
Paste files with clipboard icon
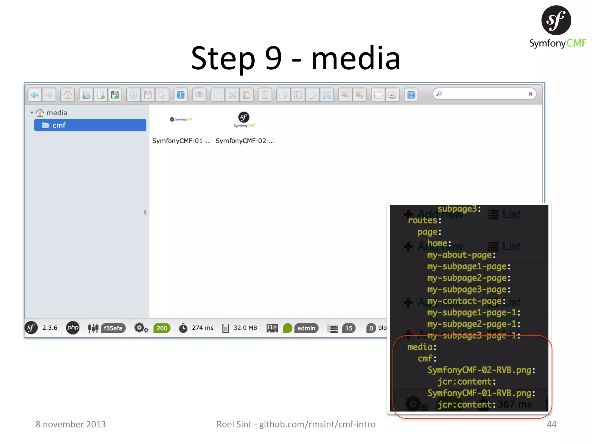247,95
